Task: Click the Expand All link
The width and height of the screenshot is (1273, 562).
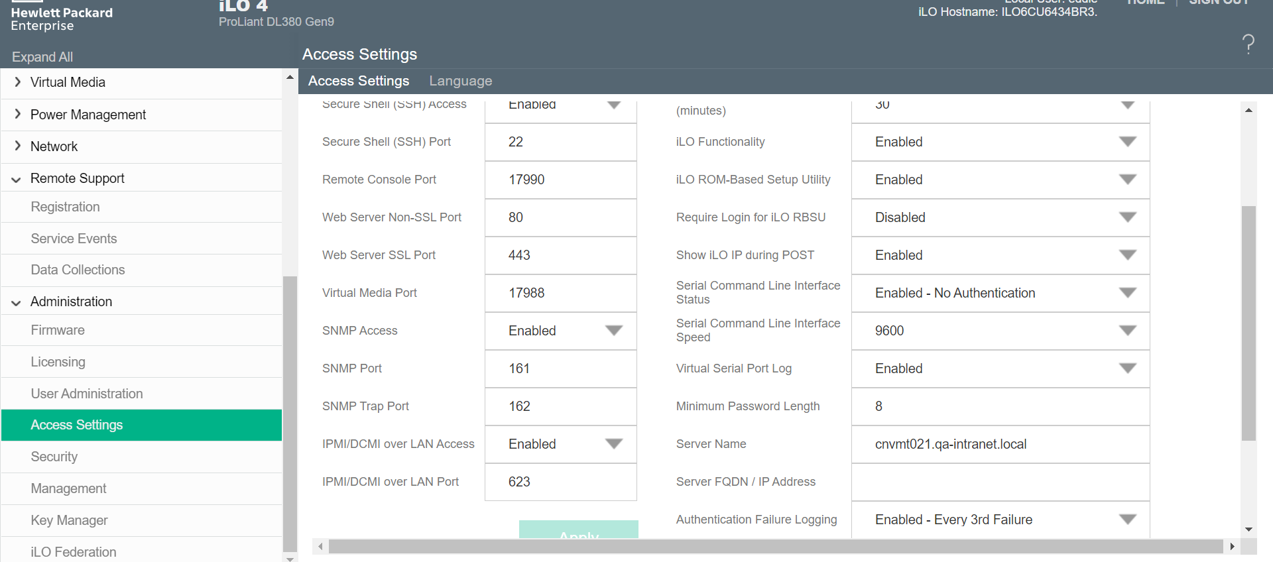Action: 42,57
